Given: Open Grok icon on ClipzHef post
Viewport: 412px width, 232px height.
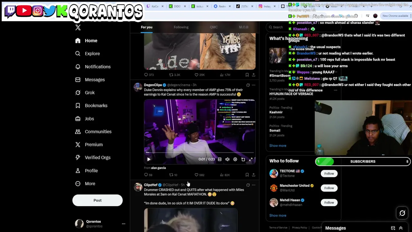Looking at the screenshot, I should tap(248, 185).
